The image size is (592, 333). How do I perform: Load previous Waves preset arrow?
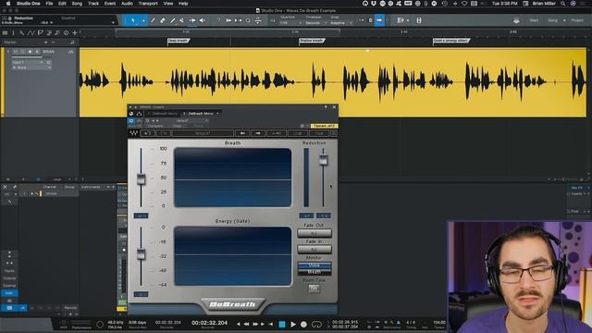[x=242, y=133]
